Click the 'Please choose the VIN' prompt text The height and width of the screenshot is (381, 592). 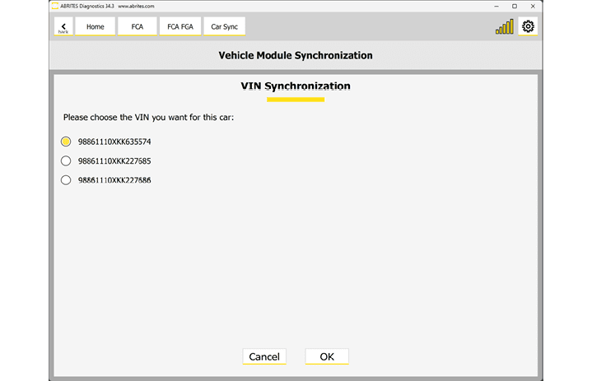148,118
